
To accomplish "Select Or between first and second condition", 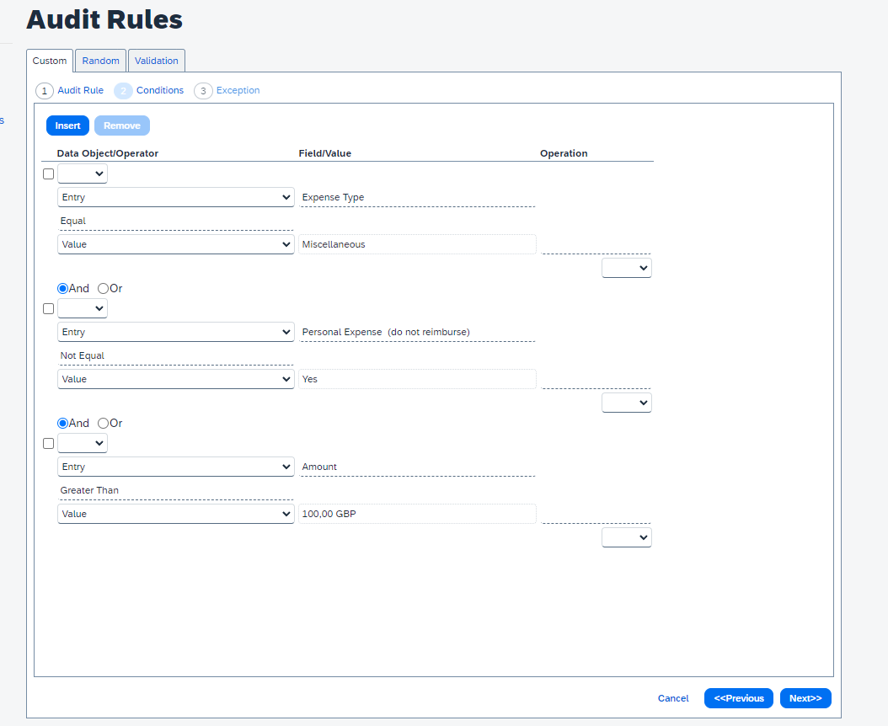I will (x=104, y=288).
